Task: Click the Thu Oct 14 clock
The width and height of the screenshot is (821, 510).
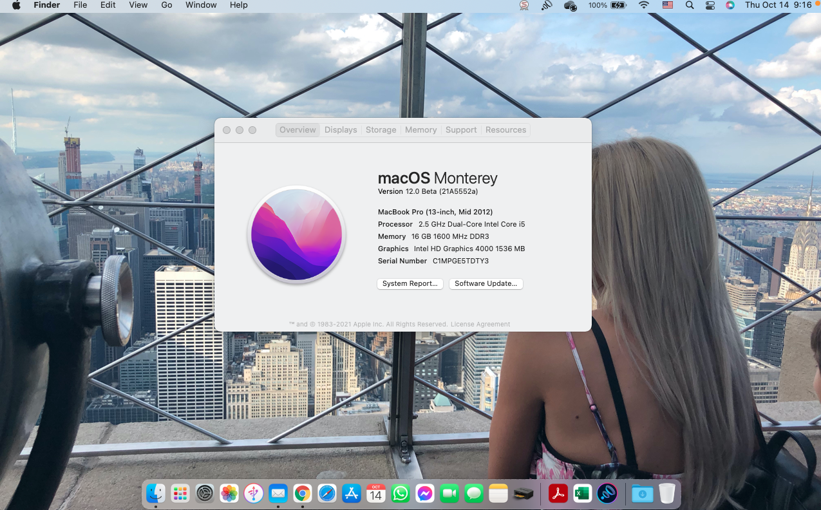Action: pyautogui.click(x=778, y=5)
